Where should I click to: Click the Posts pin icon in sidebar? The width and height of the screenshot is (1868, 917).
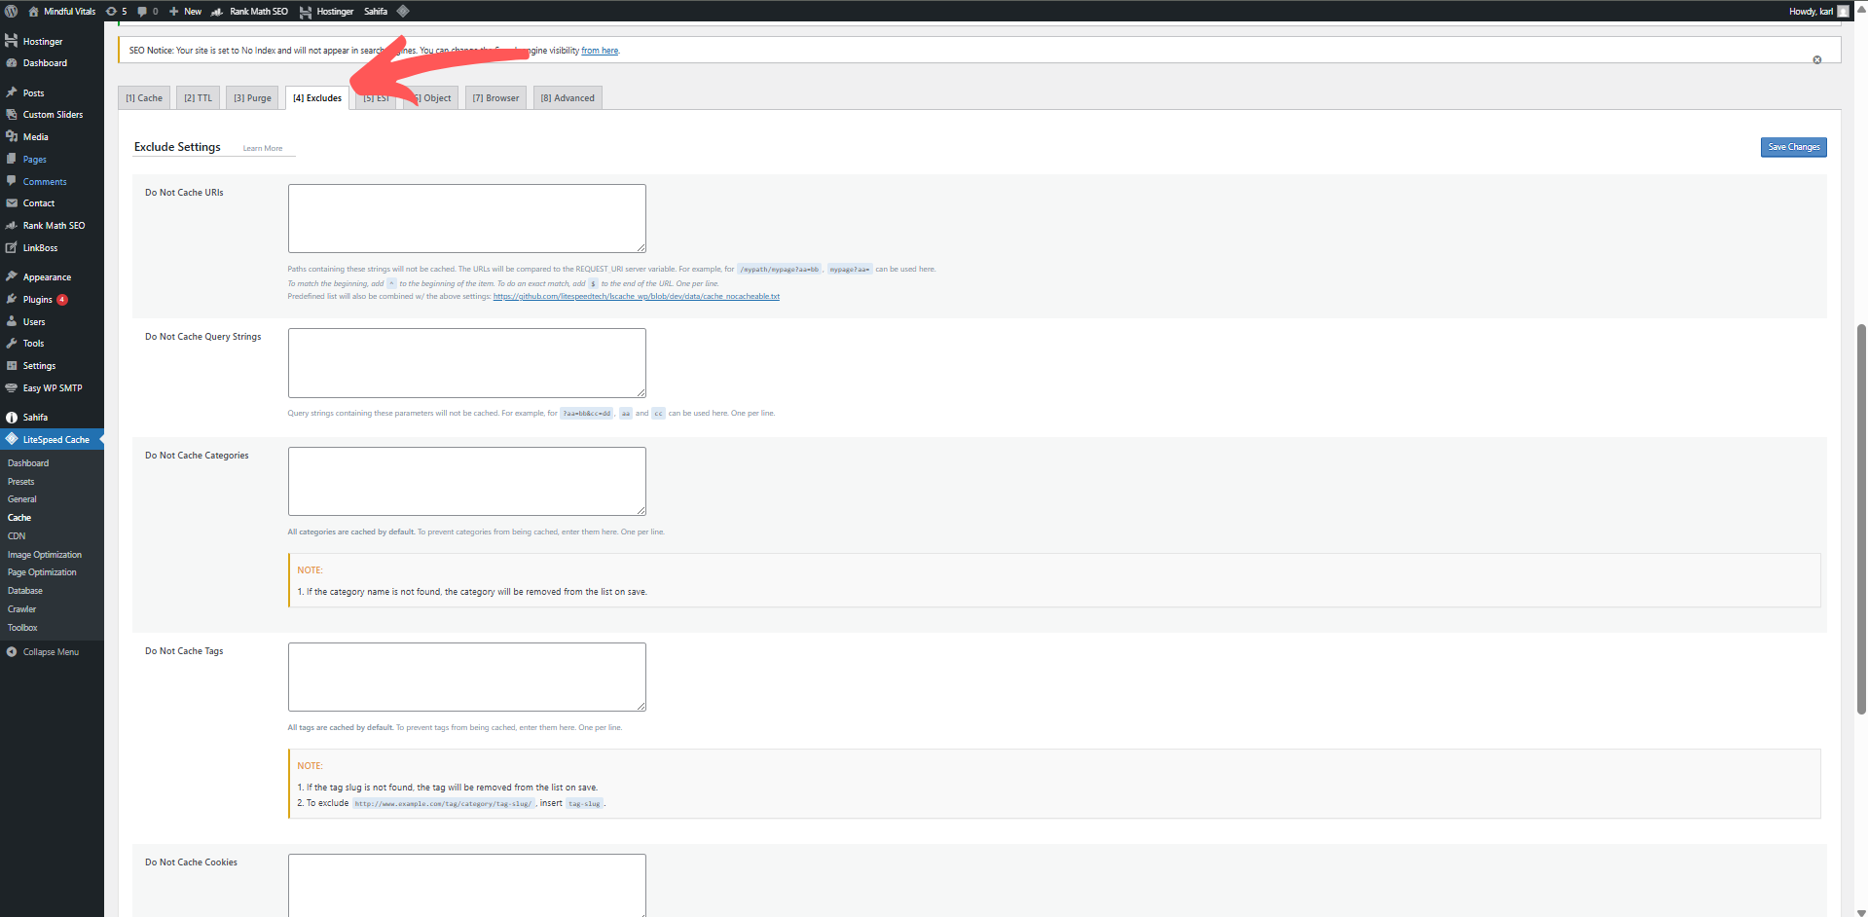tap(12, 92)
